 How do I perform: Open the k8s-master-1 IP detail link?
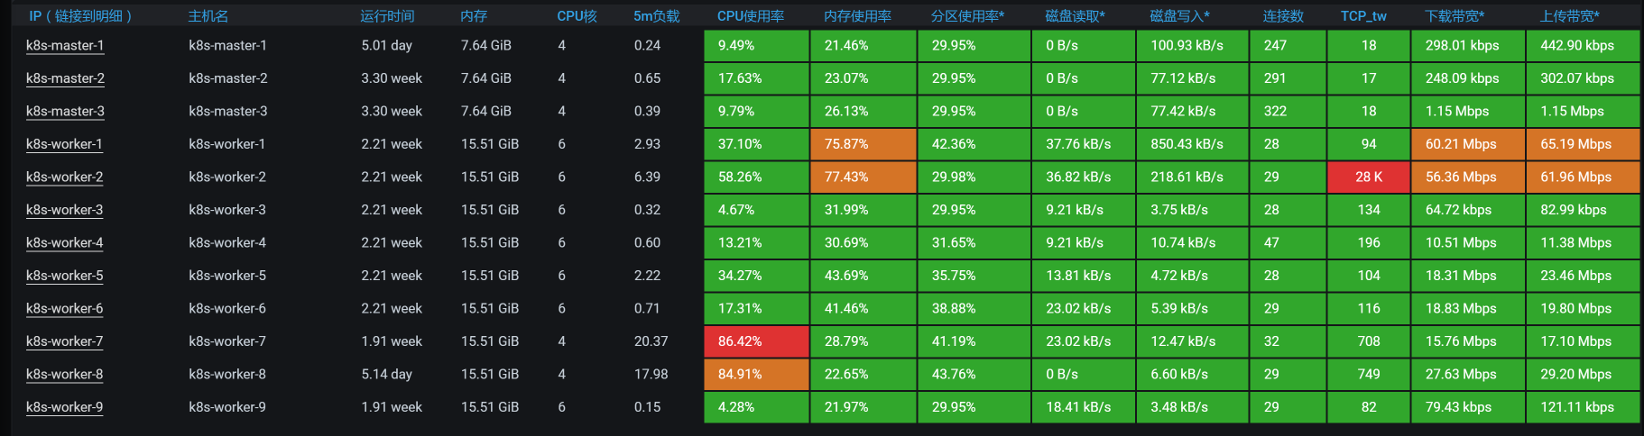pyautogui.click(x=65, y=46)
